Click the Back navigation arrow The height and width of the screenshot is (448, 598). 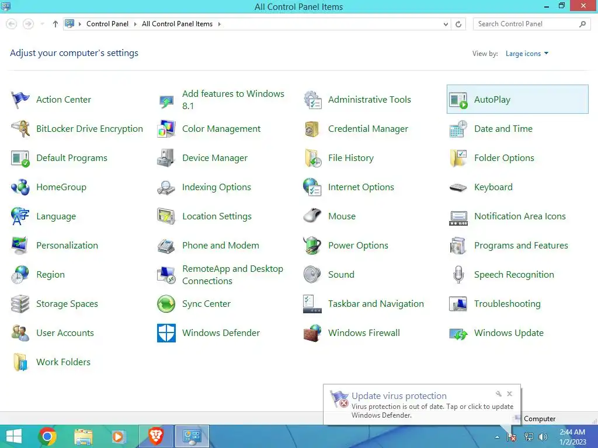tap(12, 24)
